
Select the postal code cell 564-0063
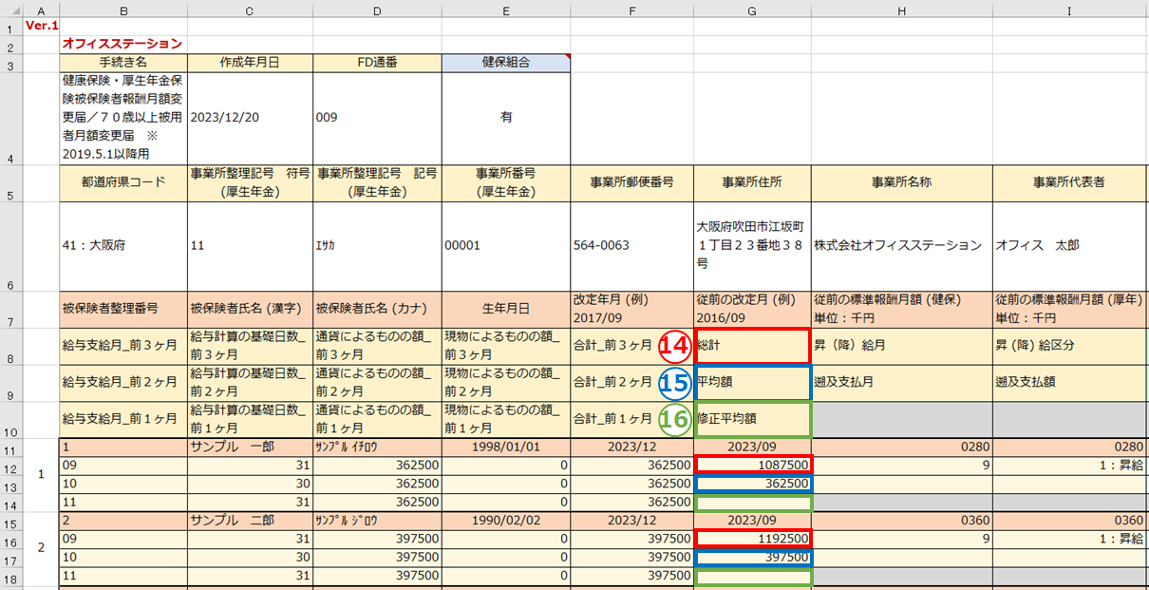click(x=631, y=245)
